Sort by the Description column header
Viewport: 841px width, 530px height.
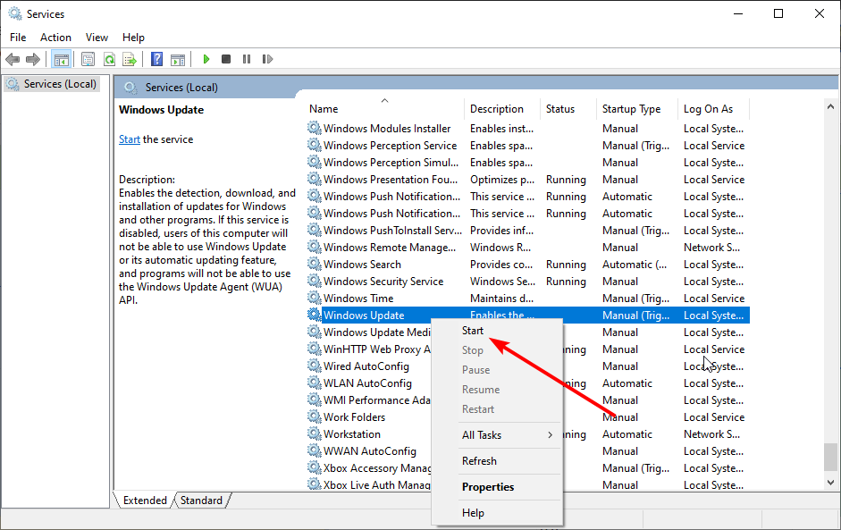pyautogui.click(x=502, y=109)
